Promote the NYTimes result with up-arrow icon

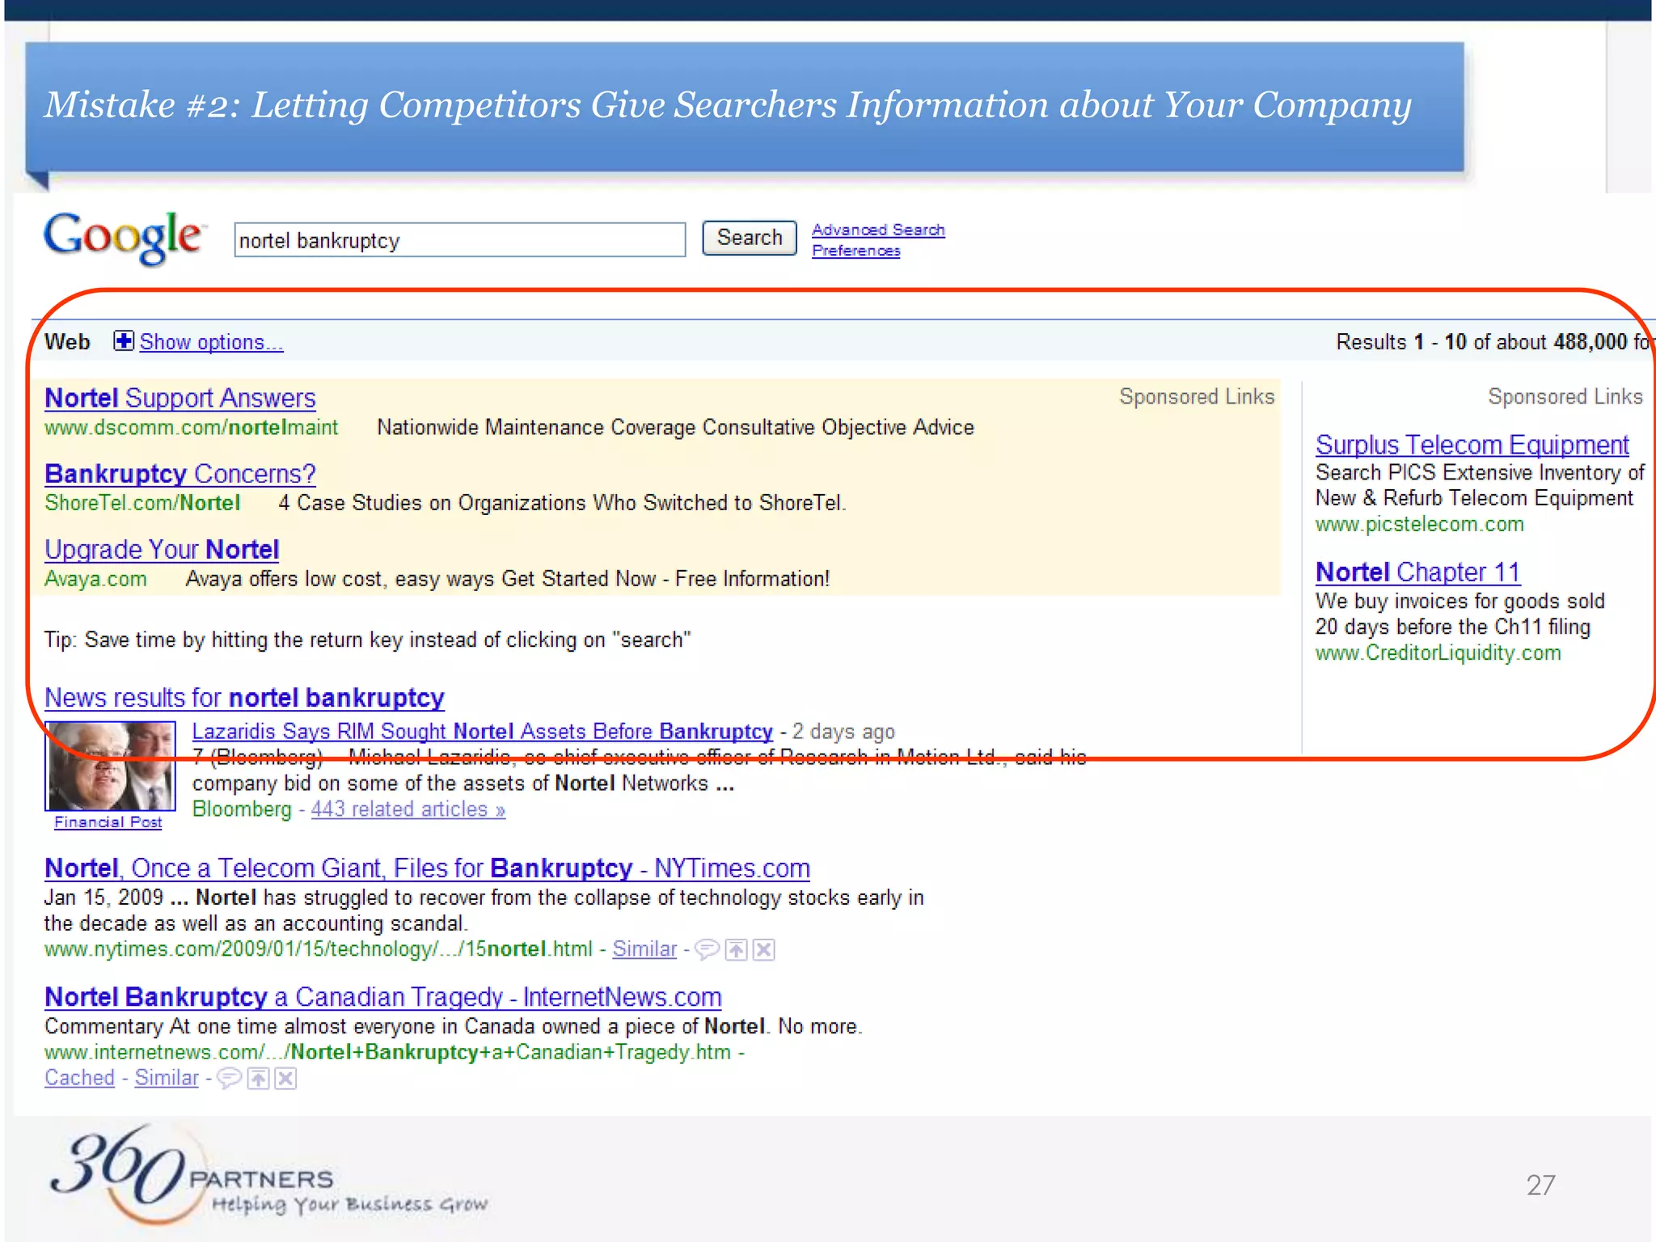click(736, 949)
